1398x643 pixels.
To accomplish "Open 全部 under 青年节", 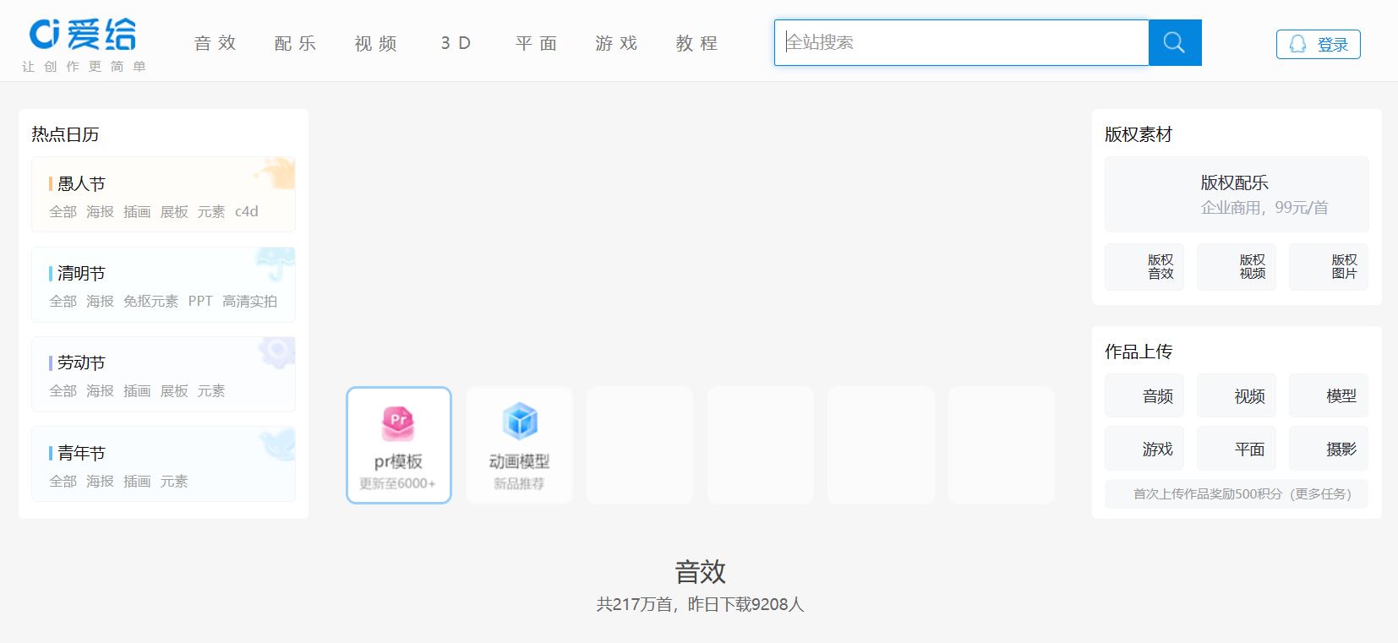I will click(x=63, y=481).
